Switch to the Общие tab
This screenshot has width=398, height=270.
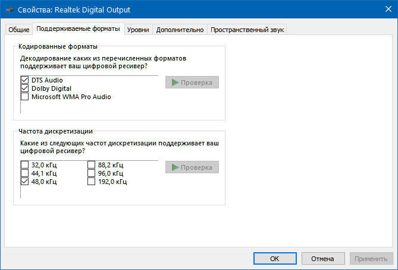tap(19, 30)
